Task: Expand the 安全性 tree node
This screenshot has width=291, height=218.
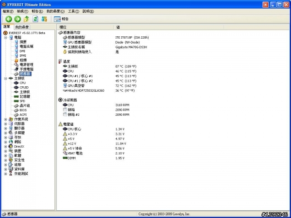Action: pos(5,160)
